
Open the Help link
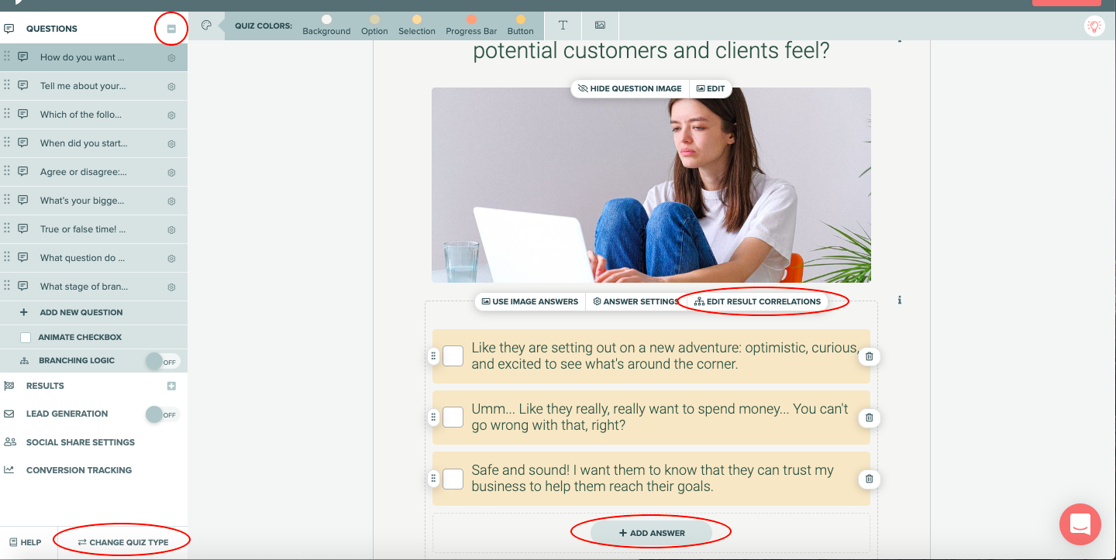click(x=25, y=542)
